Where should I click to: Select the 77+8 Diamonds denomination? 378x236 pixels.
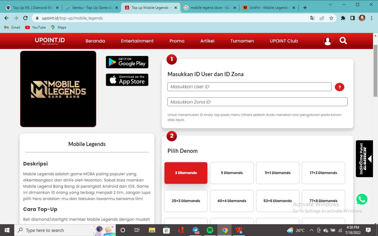pyautogui.click(x=323, y=201)
